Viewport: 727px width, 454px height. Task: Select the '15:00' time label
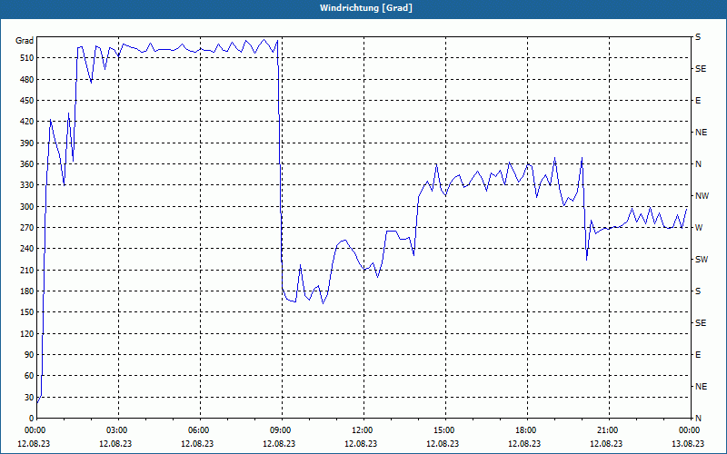(445, 430)
